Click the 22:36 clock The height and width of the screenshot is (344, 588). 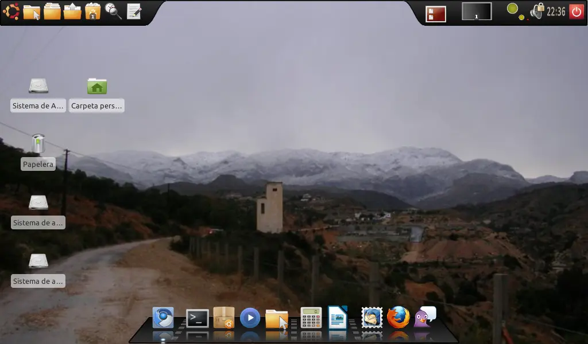(556, 11)
